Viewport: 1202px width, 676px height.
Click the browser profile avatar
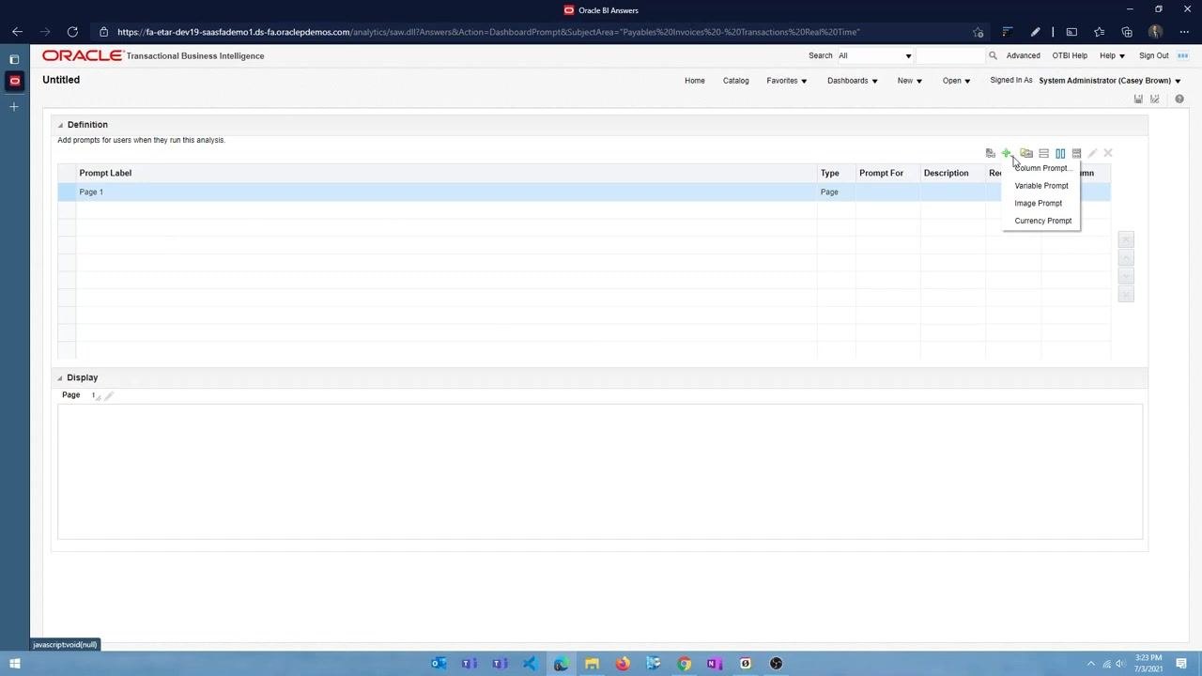click(x=1155, y=32)
